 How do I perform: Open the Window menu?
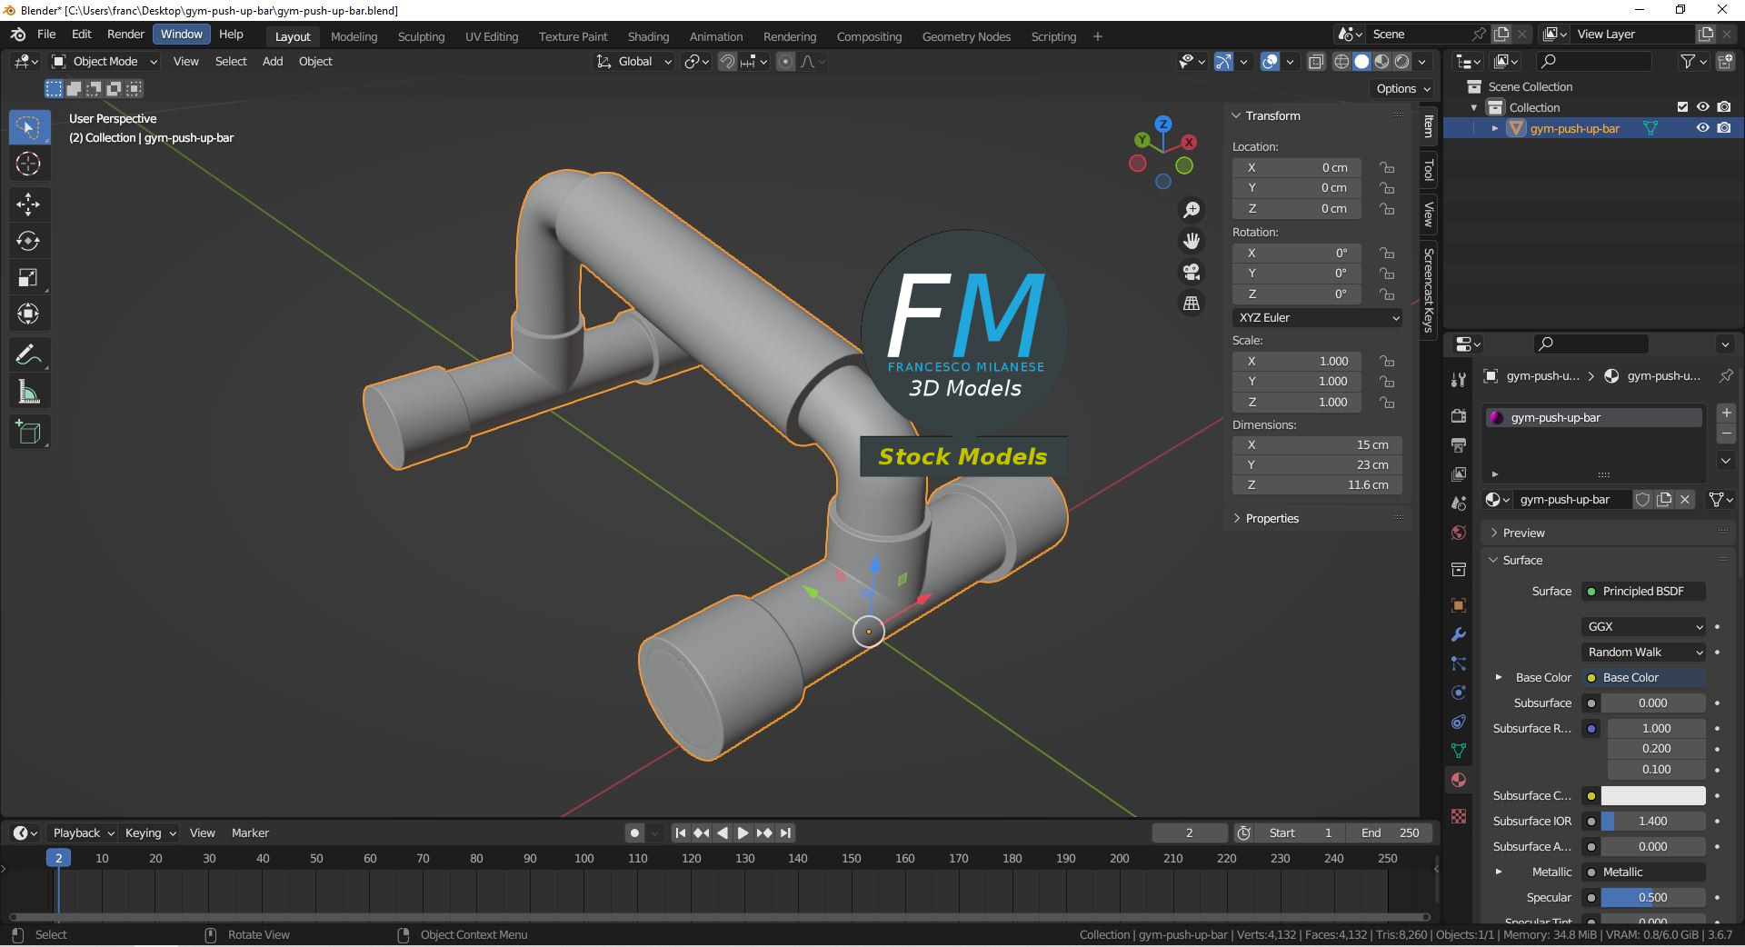[182, 35]
